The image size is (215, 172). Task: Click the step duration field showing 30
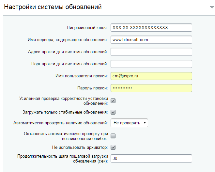pyautogui.click(x=151, y=158)
